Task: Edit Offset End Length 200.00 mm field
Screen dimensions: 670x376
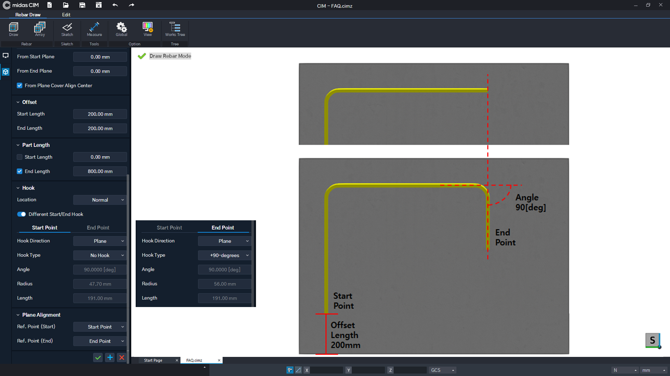Action: (x=100, y=129)
